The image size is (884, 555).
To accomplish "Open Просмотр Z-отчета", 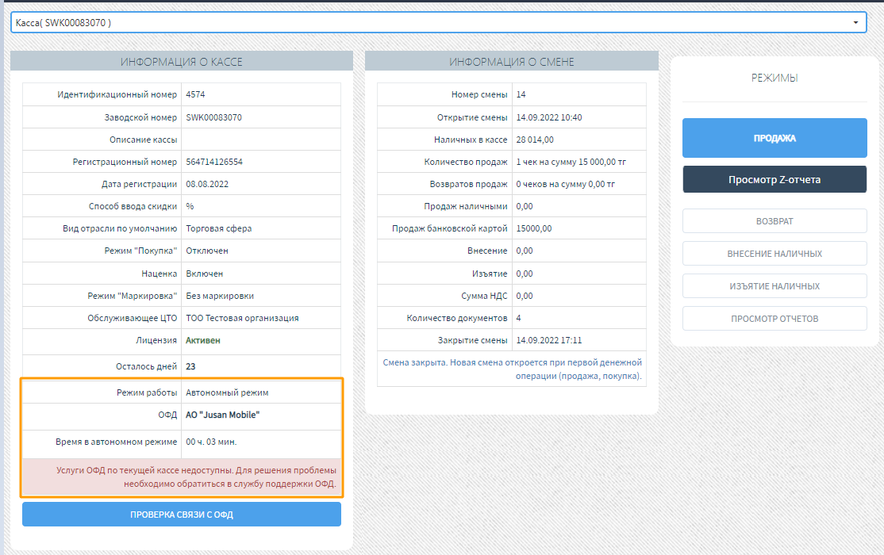I will pos(774,180).
